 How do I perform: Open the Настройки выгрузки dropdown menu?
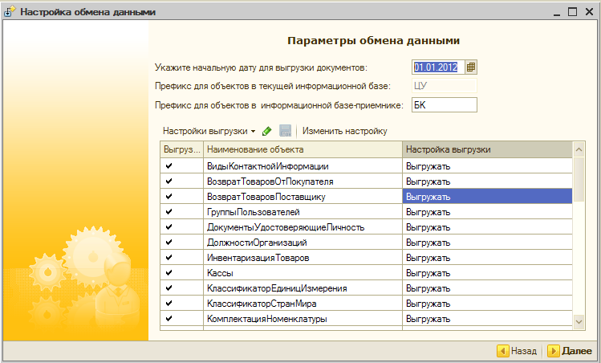(x=209, y=131)
